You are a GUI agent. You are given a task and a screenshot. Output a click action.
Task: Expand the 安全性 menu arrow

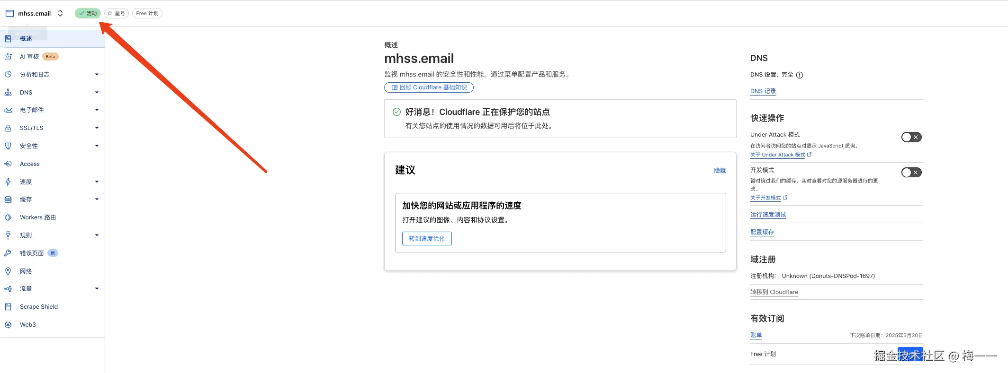[x=97, y=146]
